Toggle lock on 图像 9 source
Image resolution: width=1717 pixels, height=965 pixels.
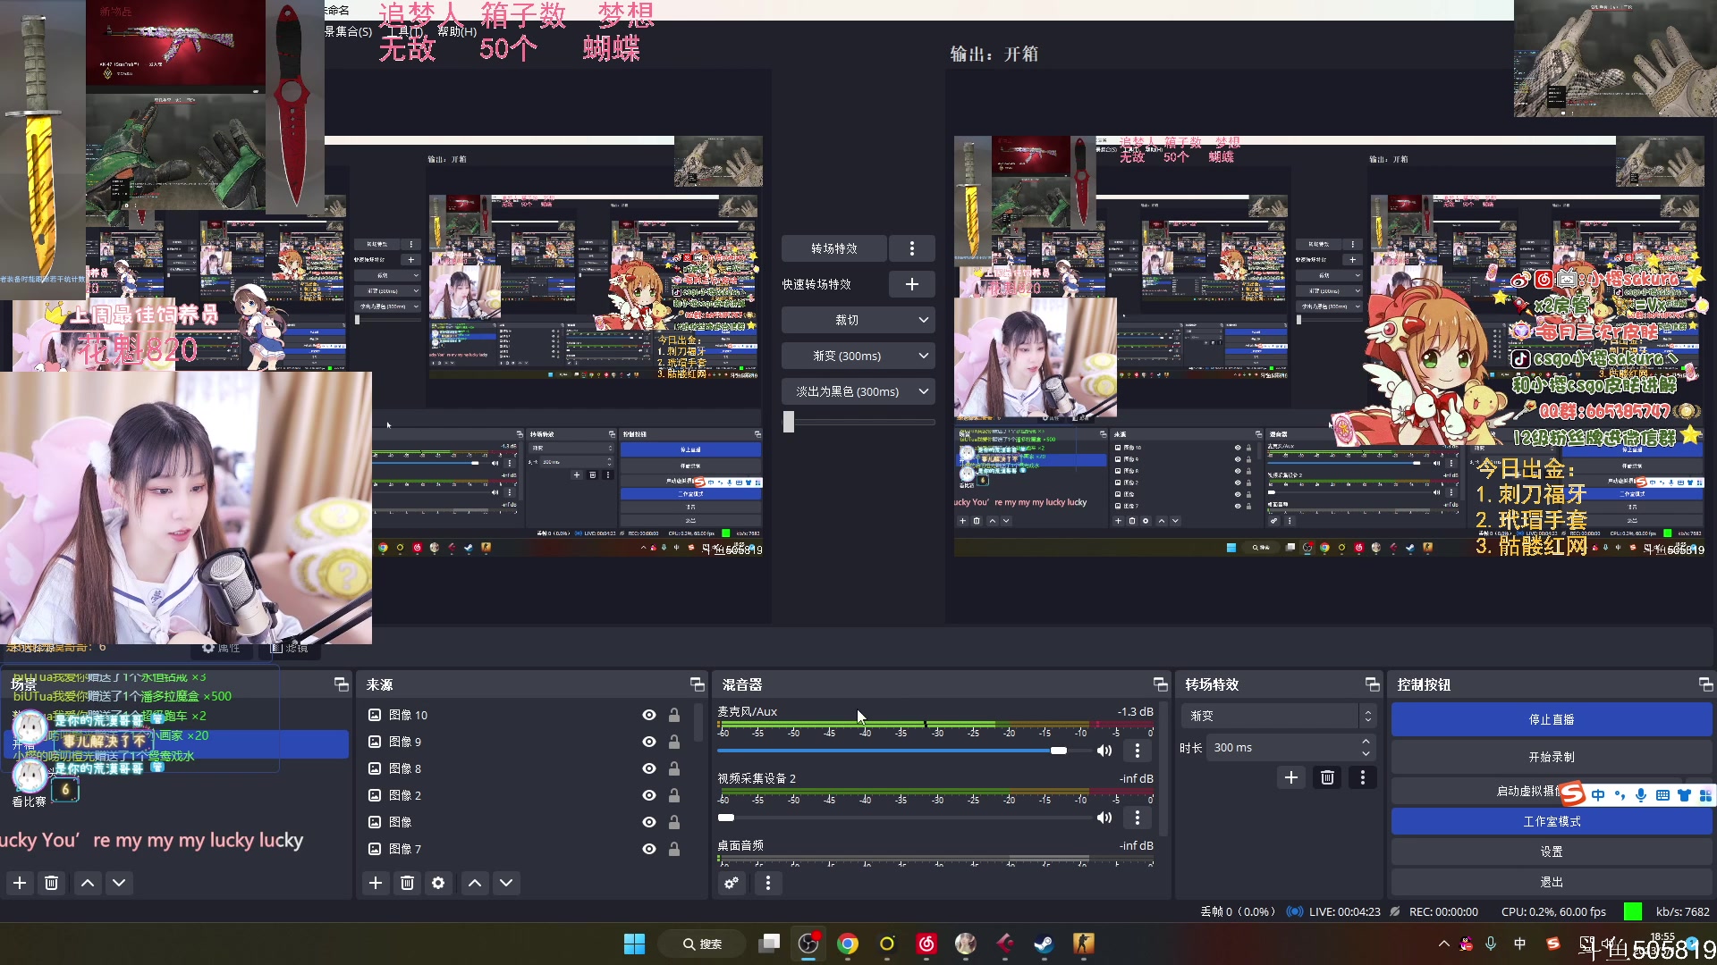[674, 742]
